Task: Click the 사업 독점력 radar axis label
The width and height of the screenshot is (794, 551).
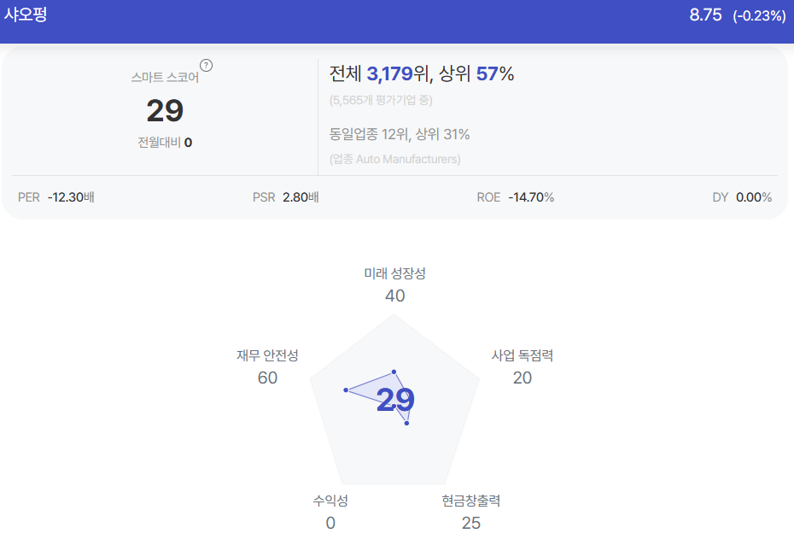Action: 523,355
